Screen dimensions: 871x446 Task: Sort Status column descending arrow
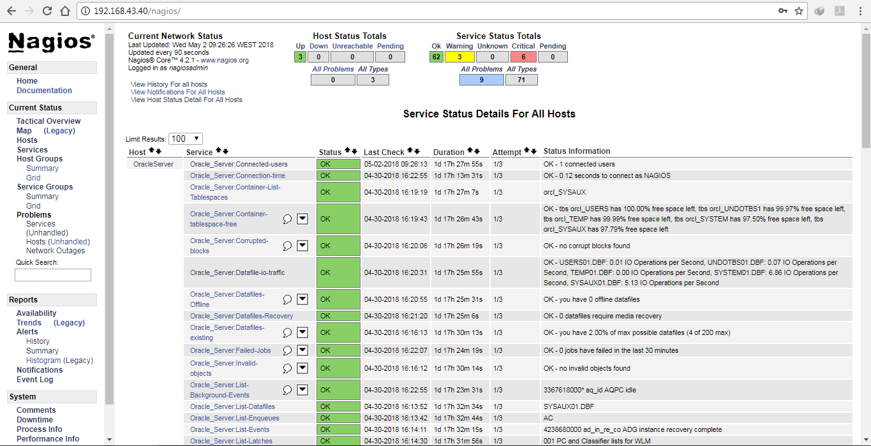pyautogui.click(x=354, y=151)
